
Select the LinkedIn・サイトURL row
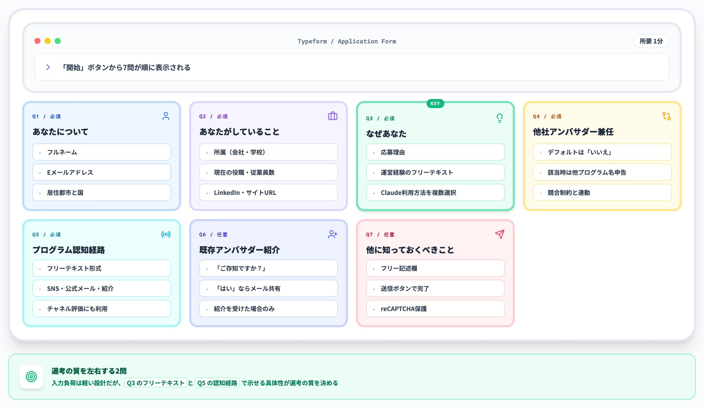pyautogui.click(x=268, y=192)
